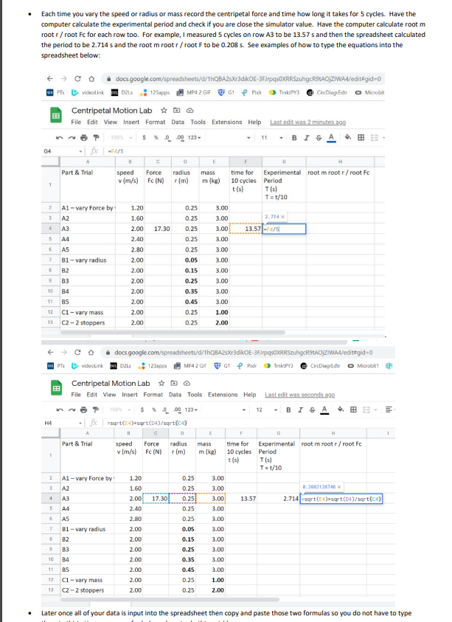Click decrease decimal places in lower spreadsheet toolbar
The image size is (452, 622).
pyautogui.click(x=165, y=410)
